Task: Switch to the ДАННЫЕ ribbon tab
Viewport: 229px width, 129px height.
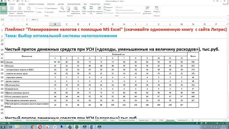Action: (x=61, y=4)
